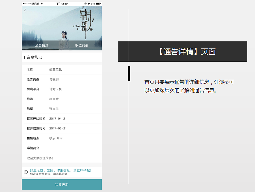
Task: Click the start date 2017-04-21
Action: point(58,119)
